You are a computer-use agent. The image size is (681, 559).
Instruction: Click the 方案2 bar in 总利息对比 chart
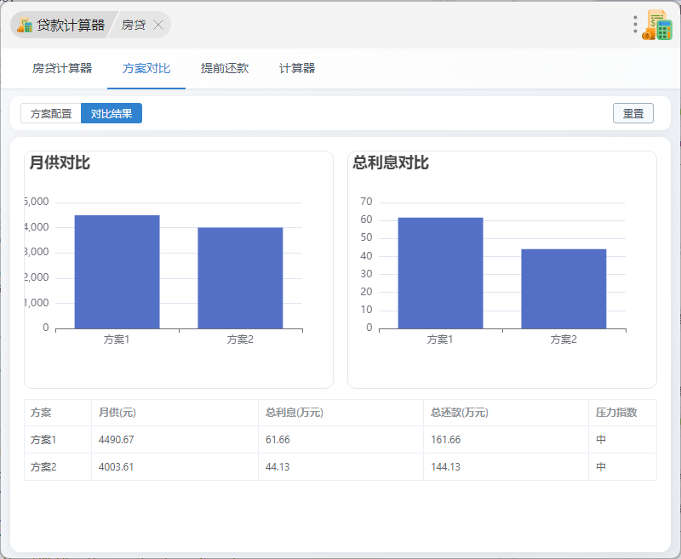(x=564, y=288)
